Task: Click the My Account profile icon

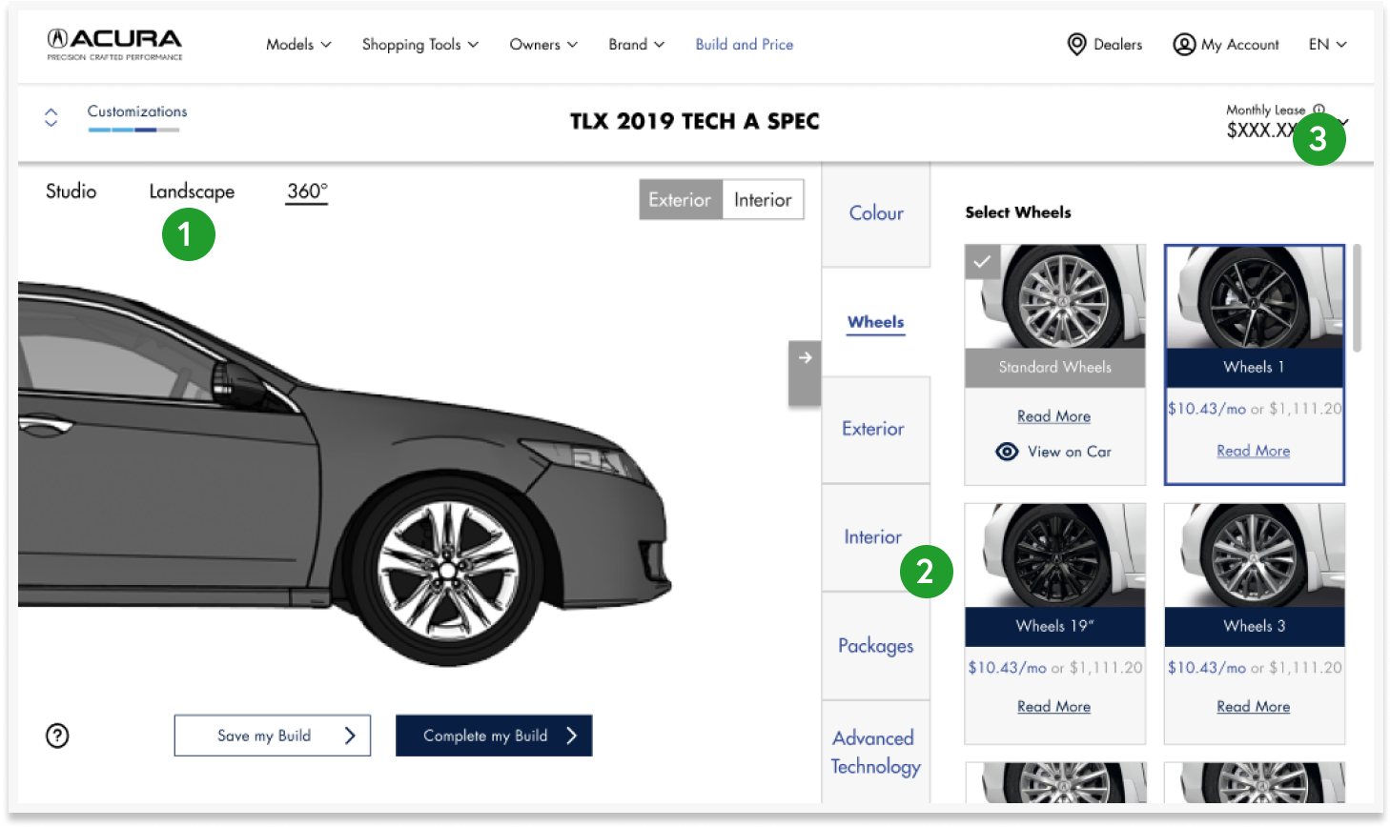Action: click(x=1184, y=45)
